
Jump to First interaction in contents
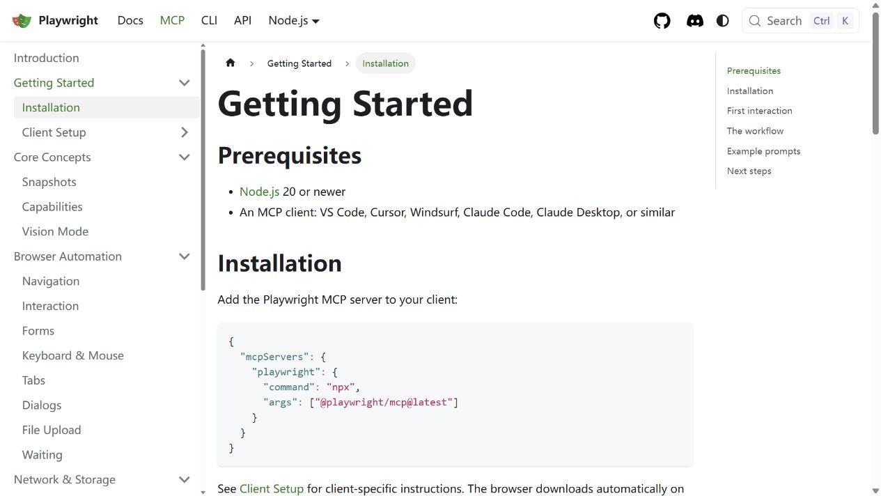759,111
